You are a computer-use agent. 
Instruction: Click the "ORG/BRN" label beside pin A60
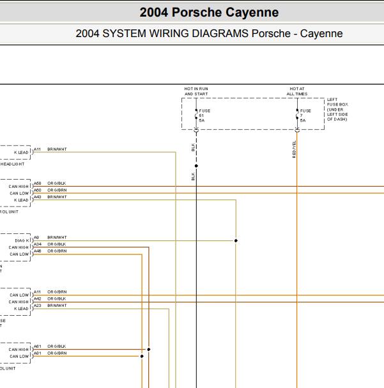pos(57,190)
